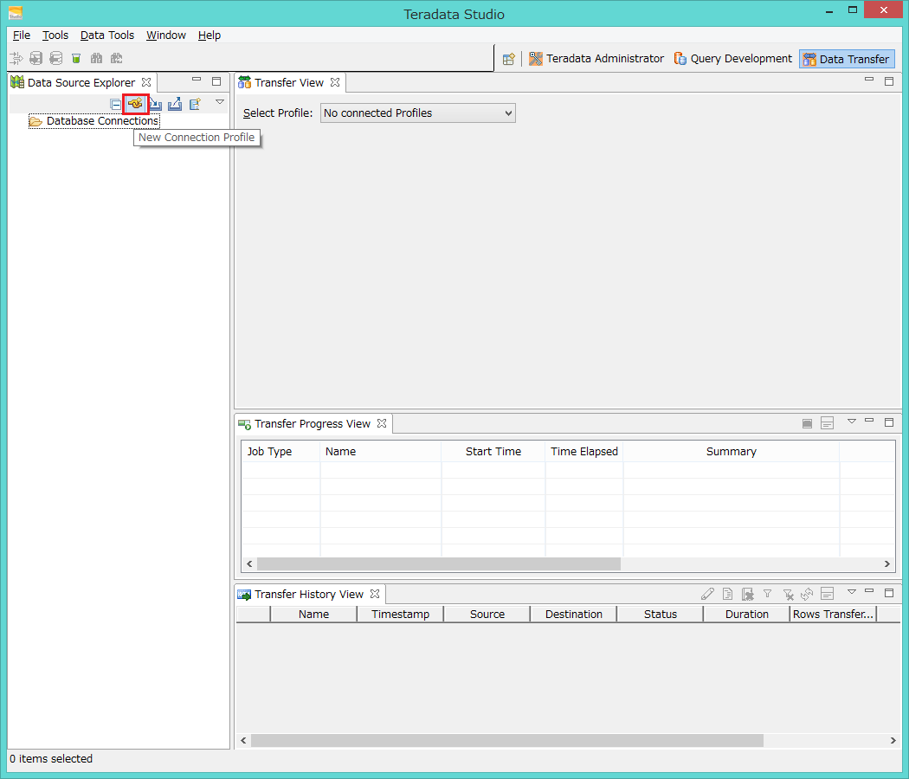
Task: Click the plain binoculars toolbar icon
Action: tap(96, 58)
